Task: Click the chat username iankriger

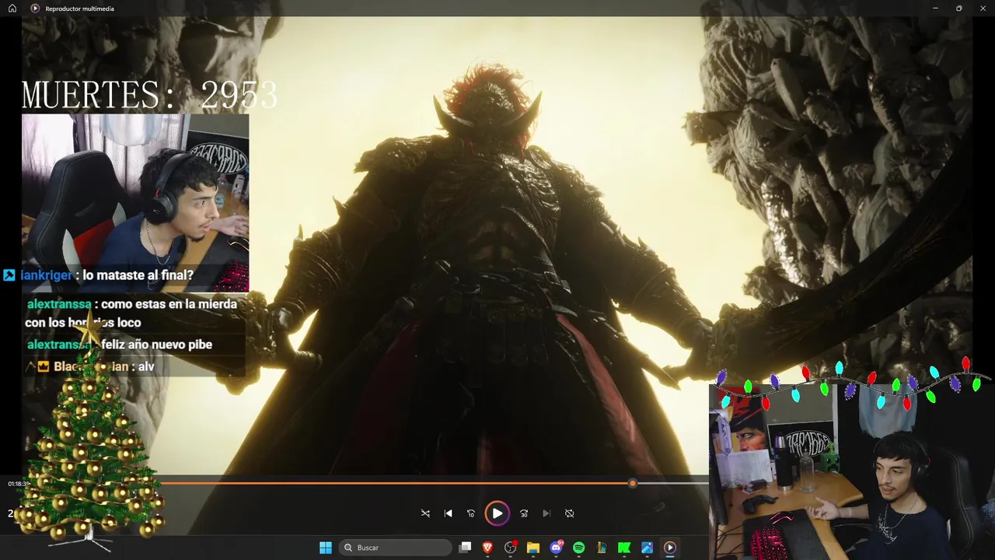Action: pos(46,275)
